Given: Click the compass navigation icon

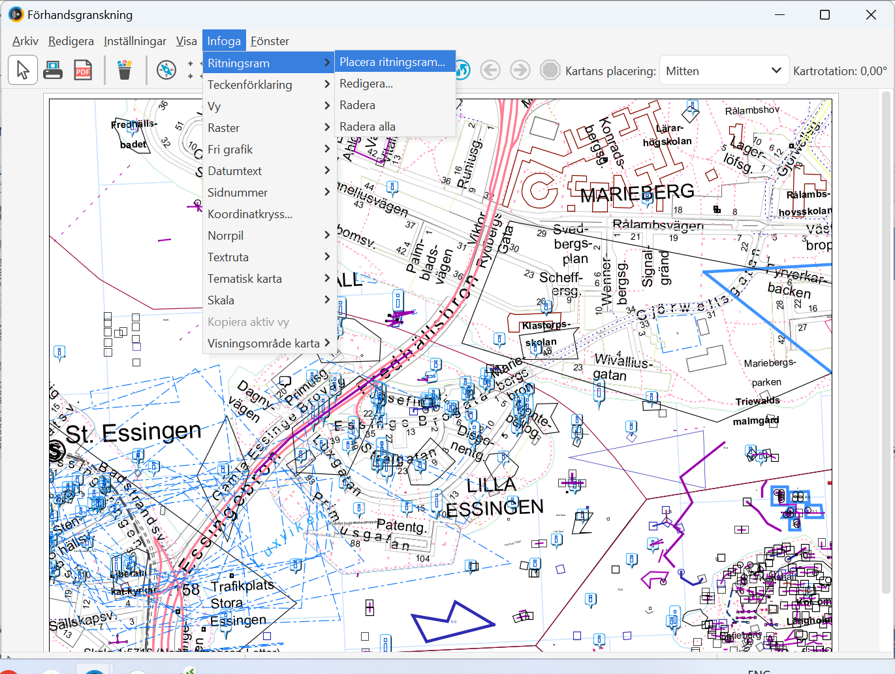Looking at the screenshot, I should coord(166,70).
